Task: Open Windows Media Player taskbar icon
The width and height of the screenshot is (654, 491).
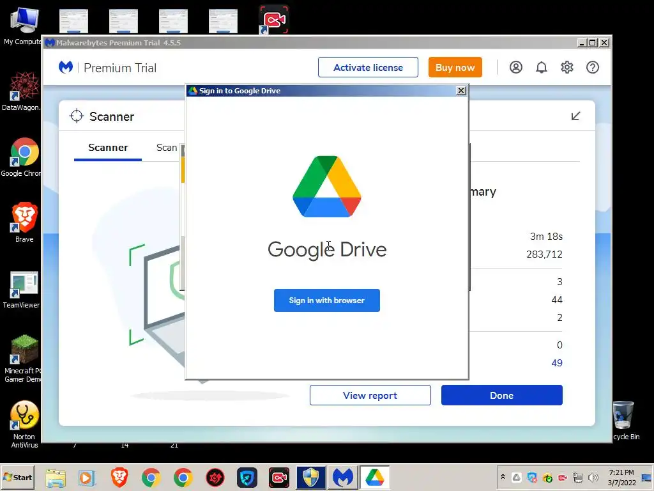Action: (87, 478)
